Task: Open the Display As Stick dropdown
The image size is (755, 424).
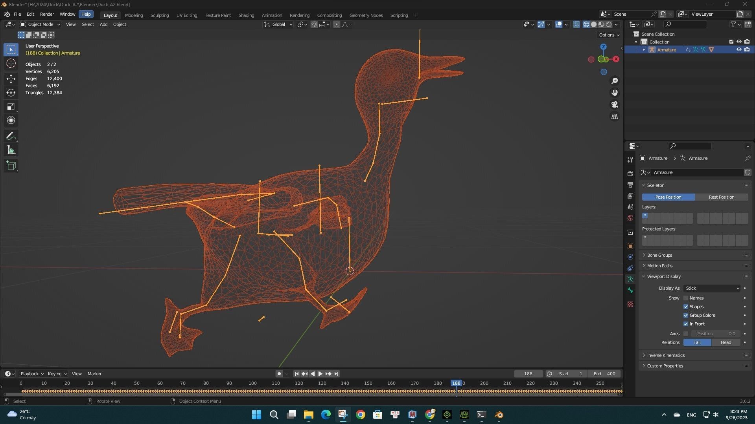Action: point(712,288)
